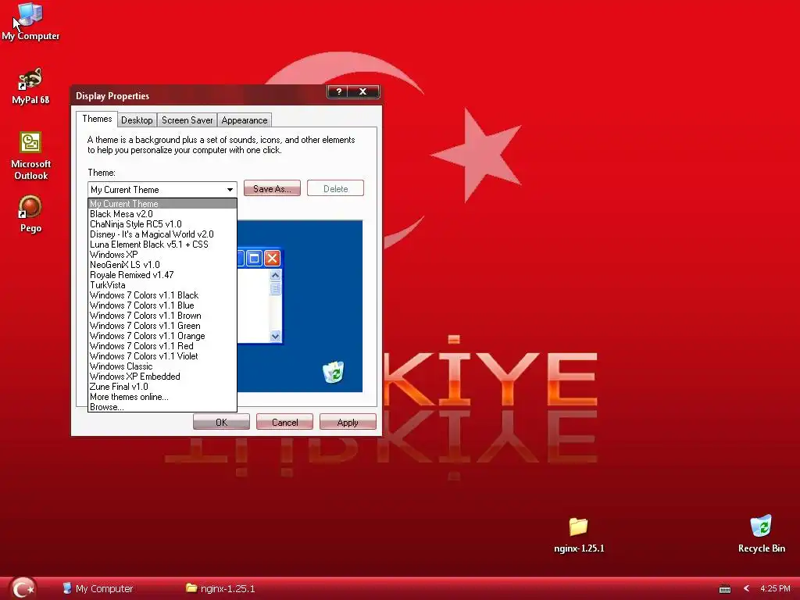Image resolution: width=800 pixels, height=600 pixels.
Task: Select the Windows XP theme entry
Action: pos(162,255)
